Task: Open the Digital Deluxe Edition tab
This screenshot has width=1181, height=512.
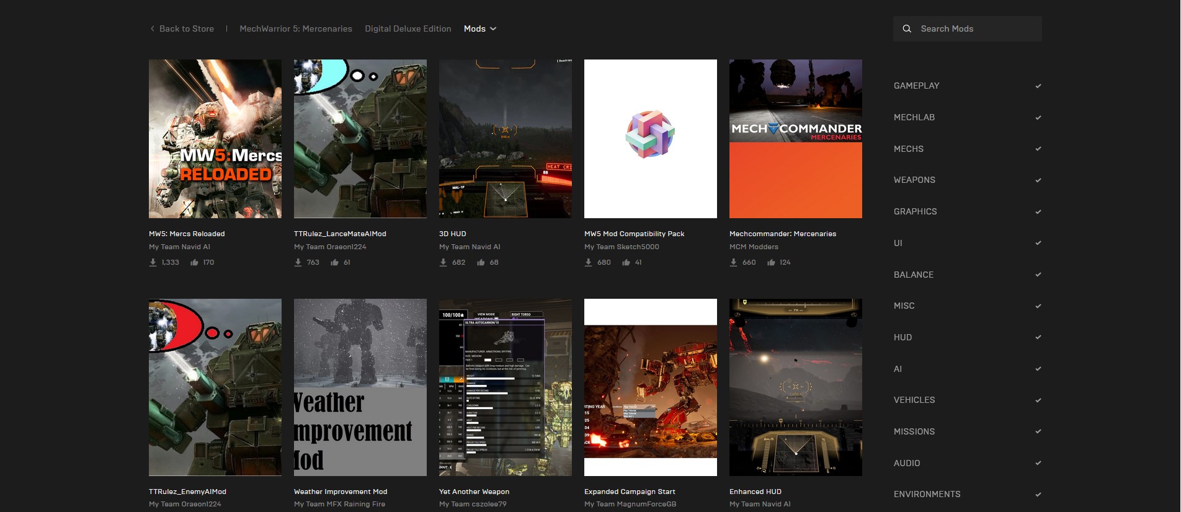Action: pyautogui.click(x=408, y=29)
